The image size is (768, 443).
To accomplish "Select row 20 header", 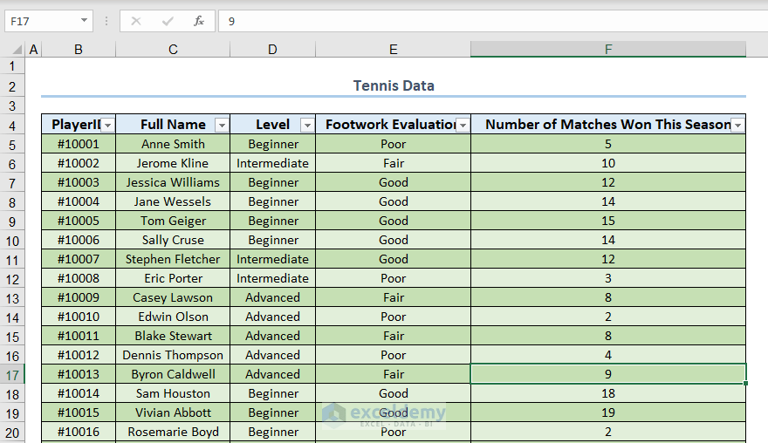I will (x=12, y=433).
